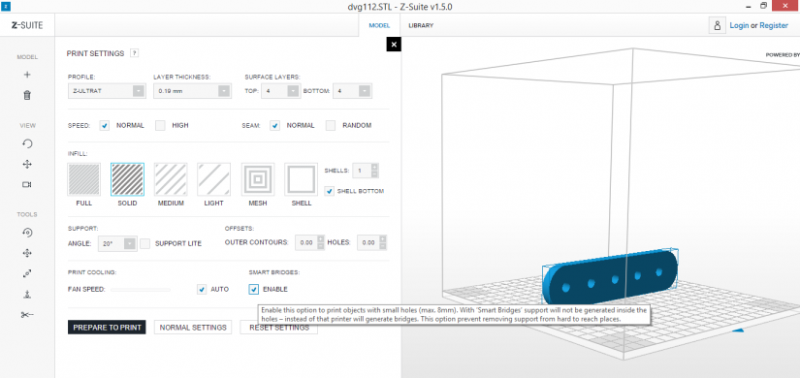This screenshot has width=800, height=378.
Task: Increase OUTER CONTOURS offset value
Action: coord(320,238)
